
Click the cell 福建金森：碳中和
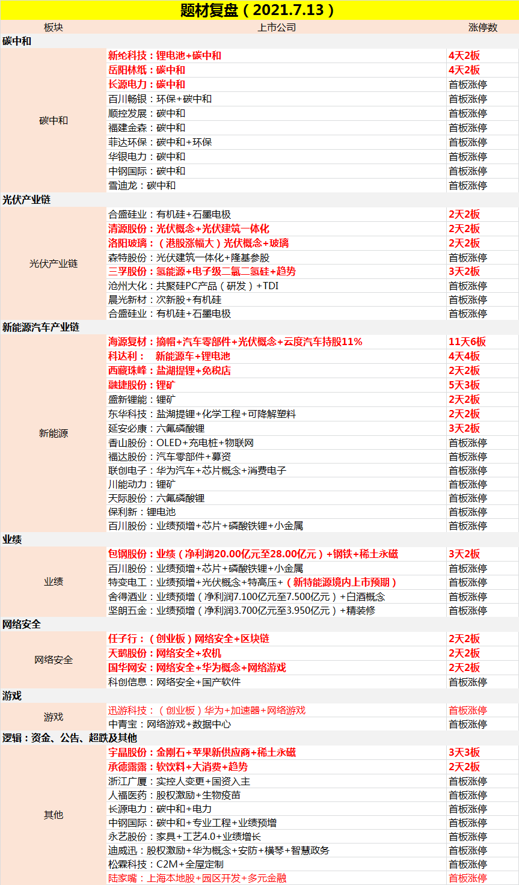(x=147, y=128)
